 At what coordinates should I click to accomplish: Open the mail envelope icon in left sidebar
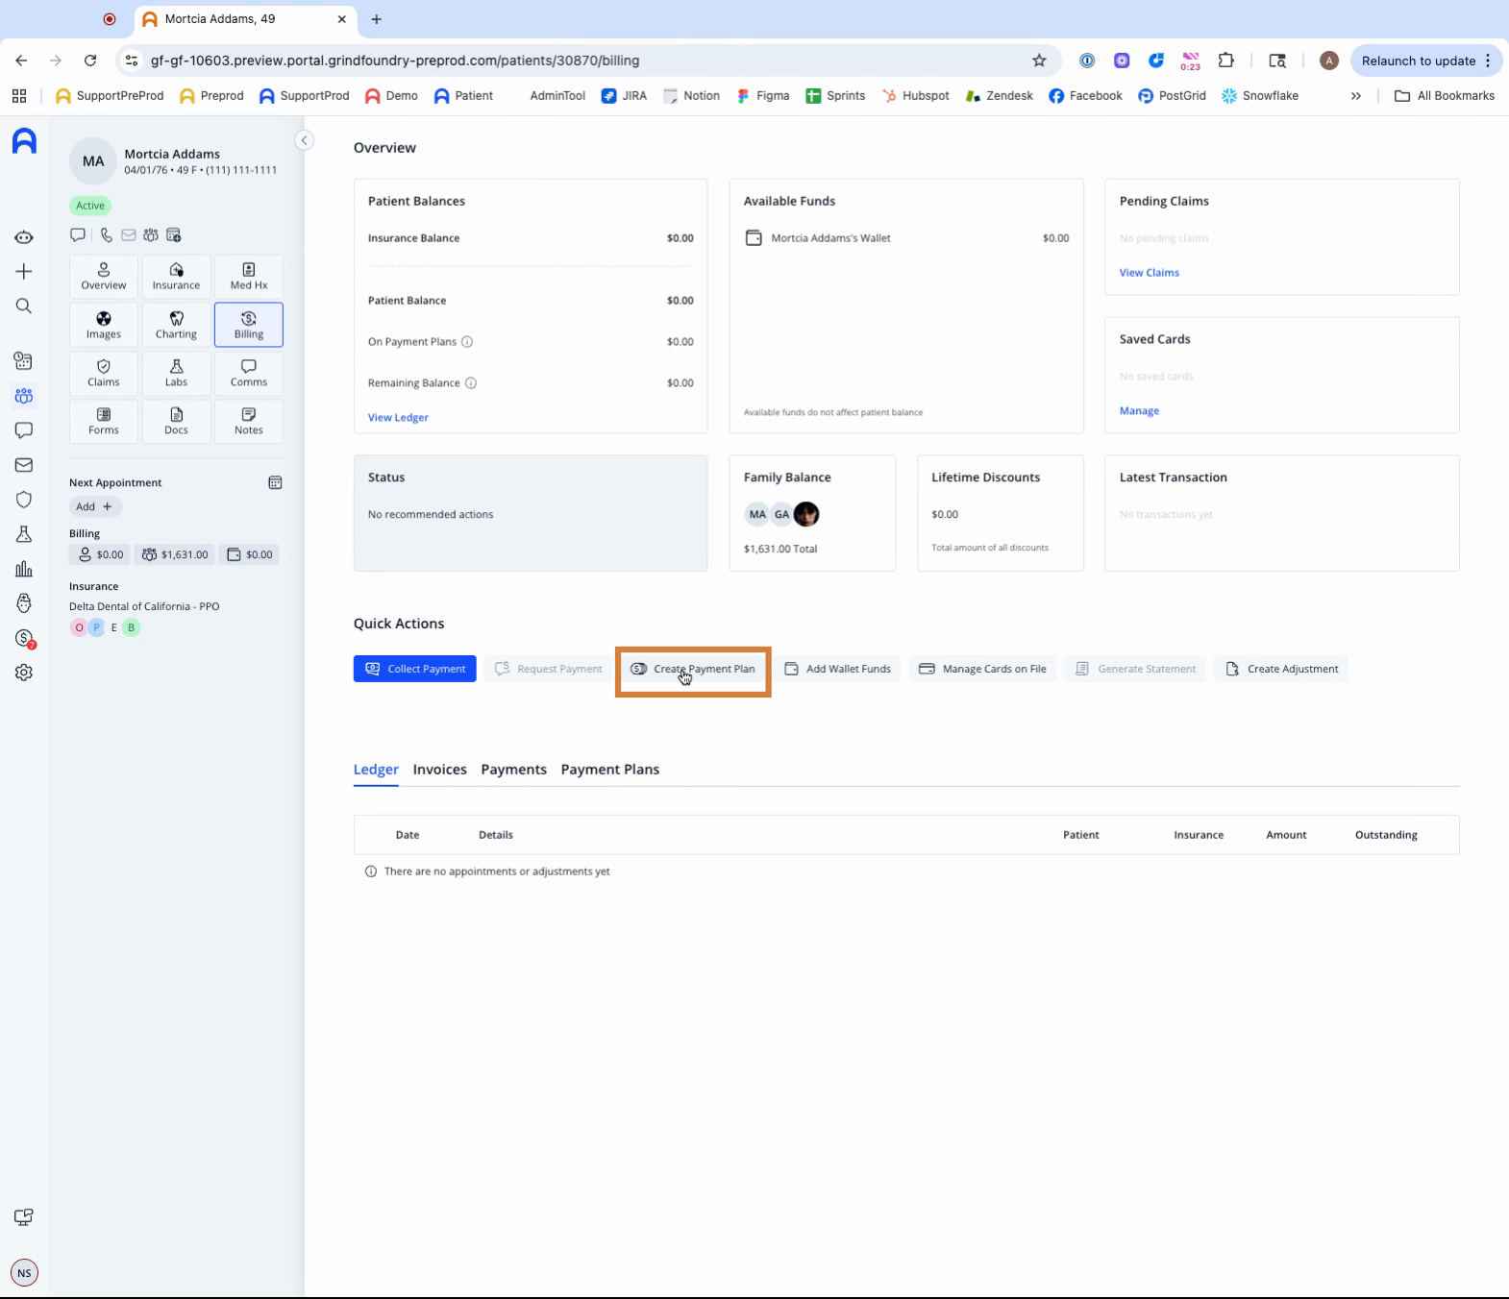coord(24,465)
